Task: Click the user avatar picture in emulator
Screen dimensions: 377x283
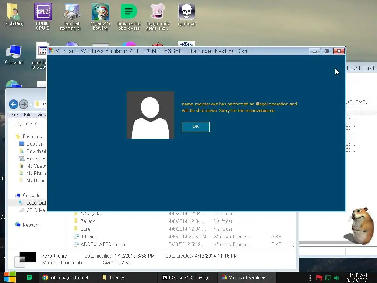Action: coord(150,115)
